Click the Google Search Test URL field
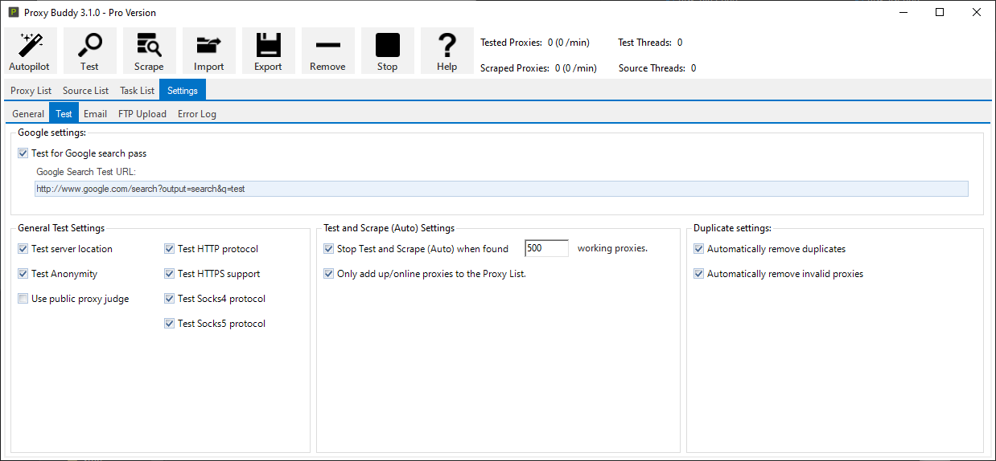This screenshot has width=996, height=461. coord(500,189)
